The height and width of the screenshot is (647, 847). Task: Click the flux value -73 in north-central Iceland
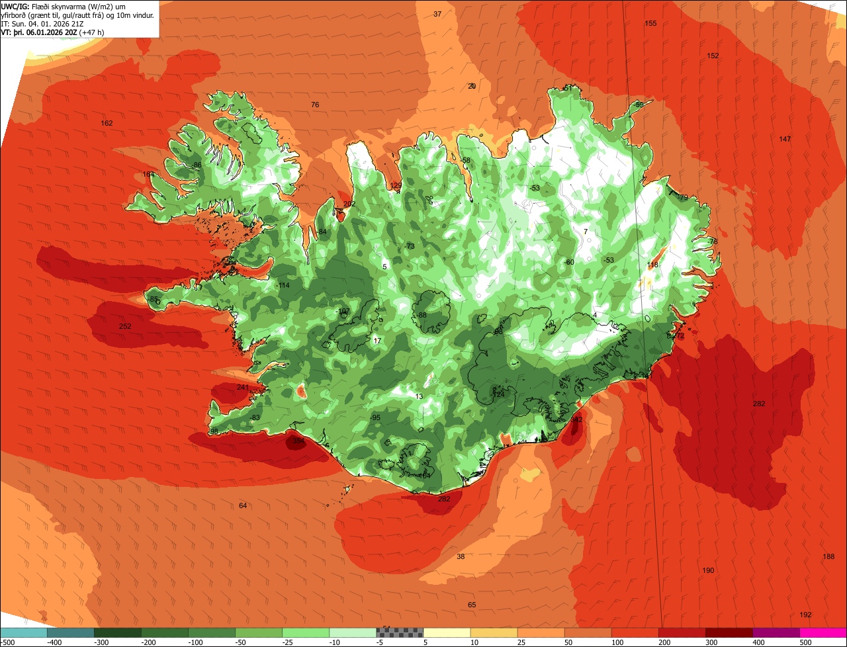(x=410, y=246)
